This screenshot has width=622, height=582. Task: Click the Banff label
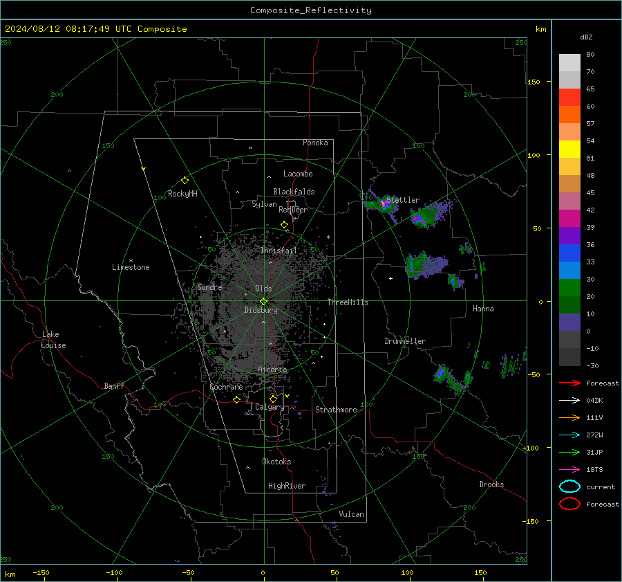pyautogui.click(x=114, y=385)
